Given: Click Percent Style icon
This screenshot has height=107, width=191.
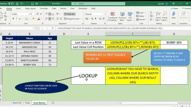Looking at the screenshot, I should [x=92, y=19].
